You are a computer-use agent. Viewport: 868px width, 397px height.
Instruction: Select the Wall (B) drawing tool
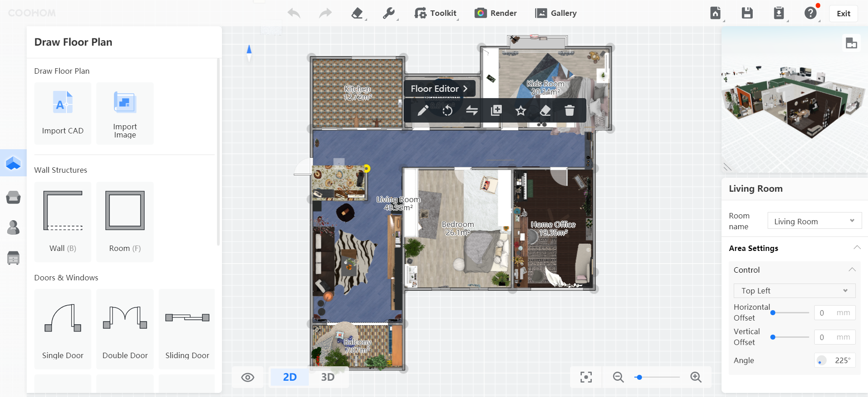click(x=63, y=222)
